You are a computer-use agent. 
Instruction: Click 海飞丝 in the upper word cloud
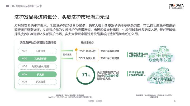click(164, 50)
